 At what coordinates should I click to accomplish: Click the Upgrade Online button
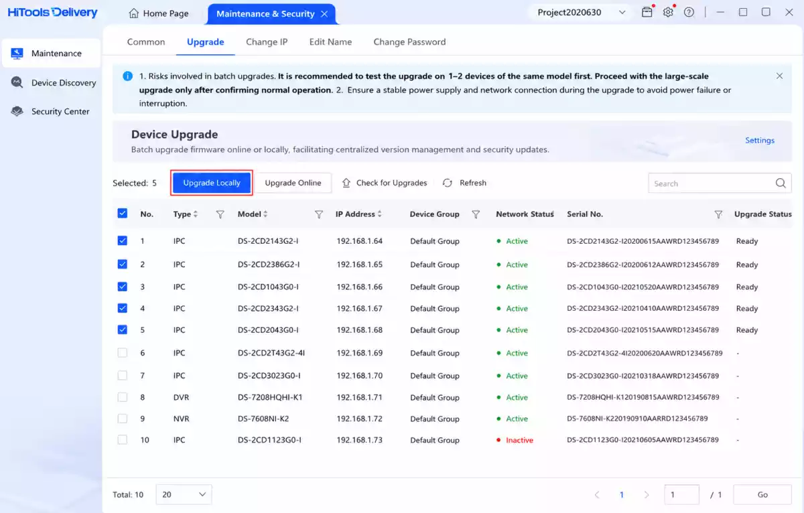pos(293,183)
